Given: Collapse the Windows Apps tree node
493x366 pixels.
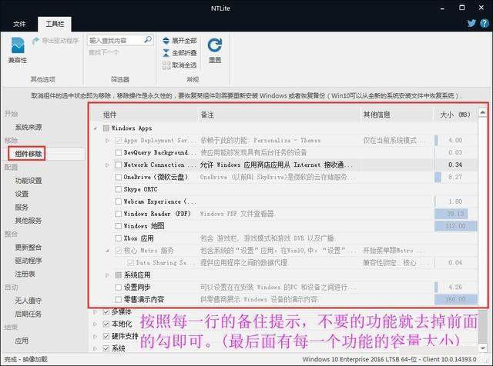Looking at the screenshot, I should click(96, 128).
